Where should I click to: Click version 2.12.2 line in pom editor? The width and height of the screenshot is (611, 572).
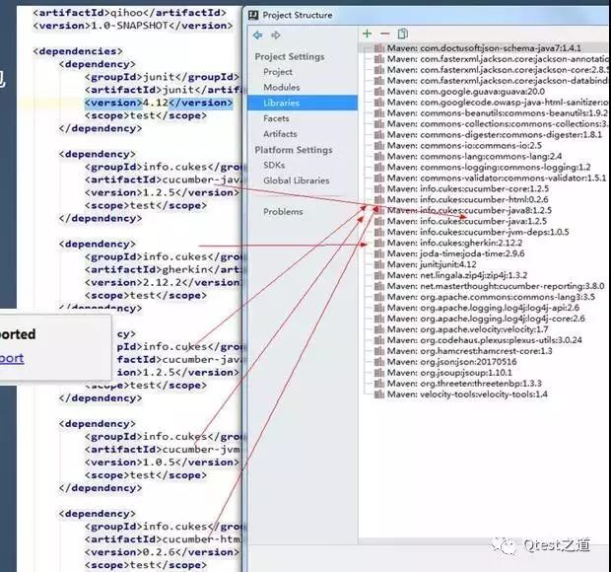pyautogui.click(x=163, y=283)
